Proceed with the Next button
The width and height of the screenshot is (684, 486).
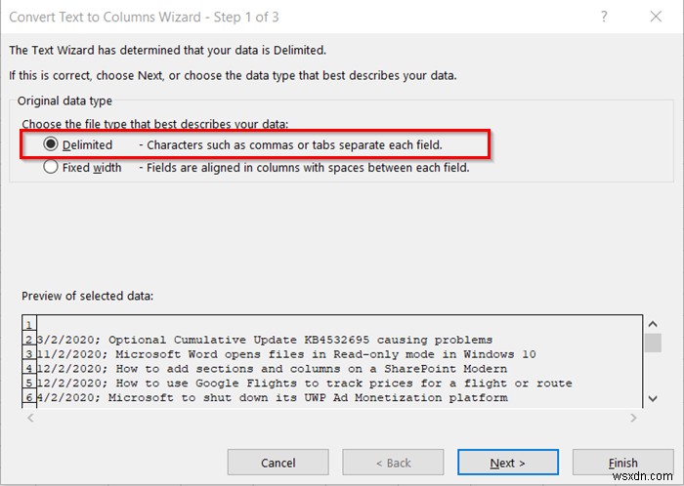tap(508, 463)
